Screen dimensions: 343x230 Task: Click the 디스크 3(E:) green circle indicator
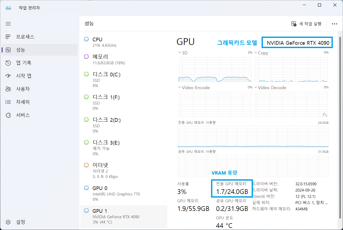click(x=86, y=142)
